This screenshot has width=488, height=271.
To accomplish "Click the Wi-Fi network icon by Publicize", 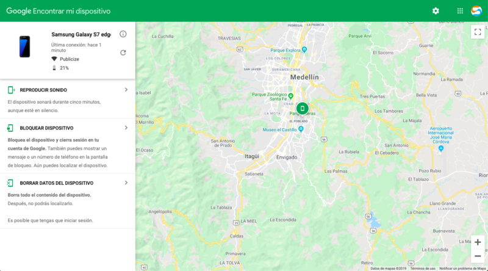I will (x=54, y=59).
